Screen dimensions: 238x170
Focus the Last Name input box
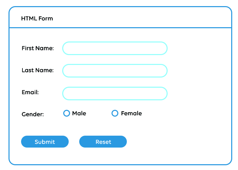tap(115, 71)
